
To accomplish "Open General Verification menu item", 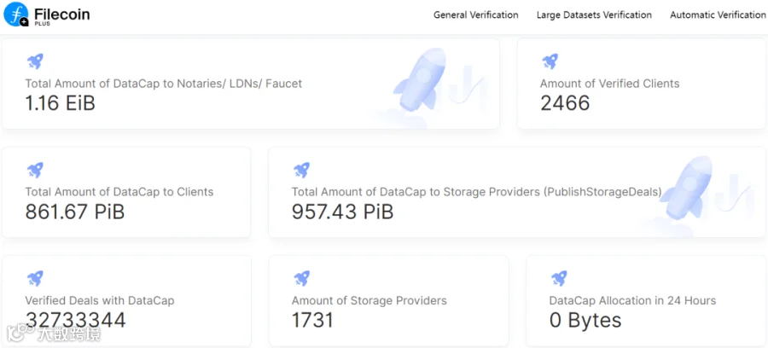I will [x=475, y=14].
